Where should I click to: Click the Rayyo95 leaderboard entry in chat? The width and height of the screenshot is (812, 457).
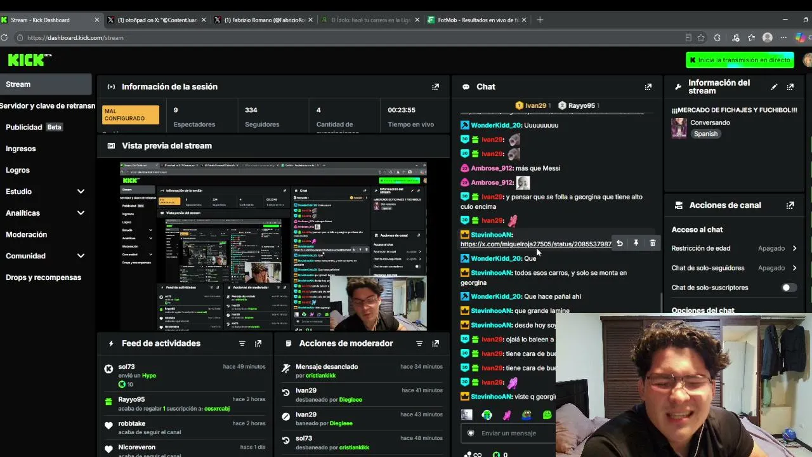coord(579,105)
